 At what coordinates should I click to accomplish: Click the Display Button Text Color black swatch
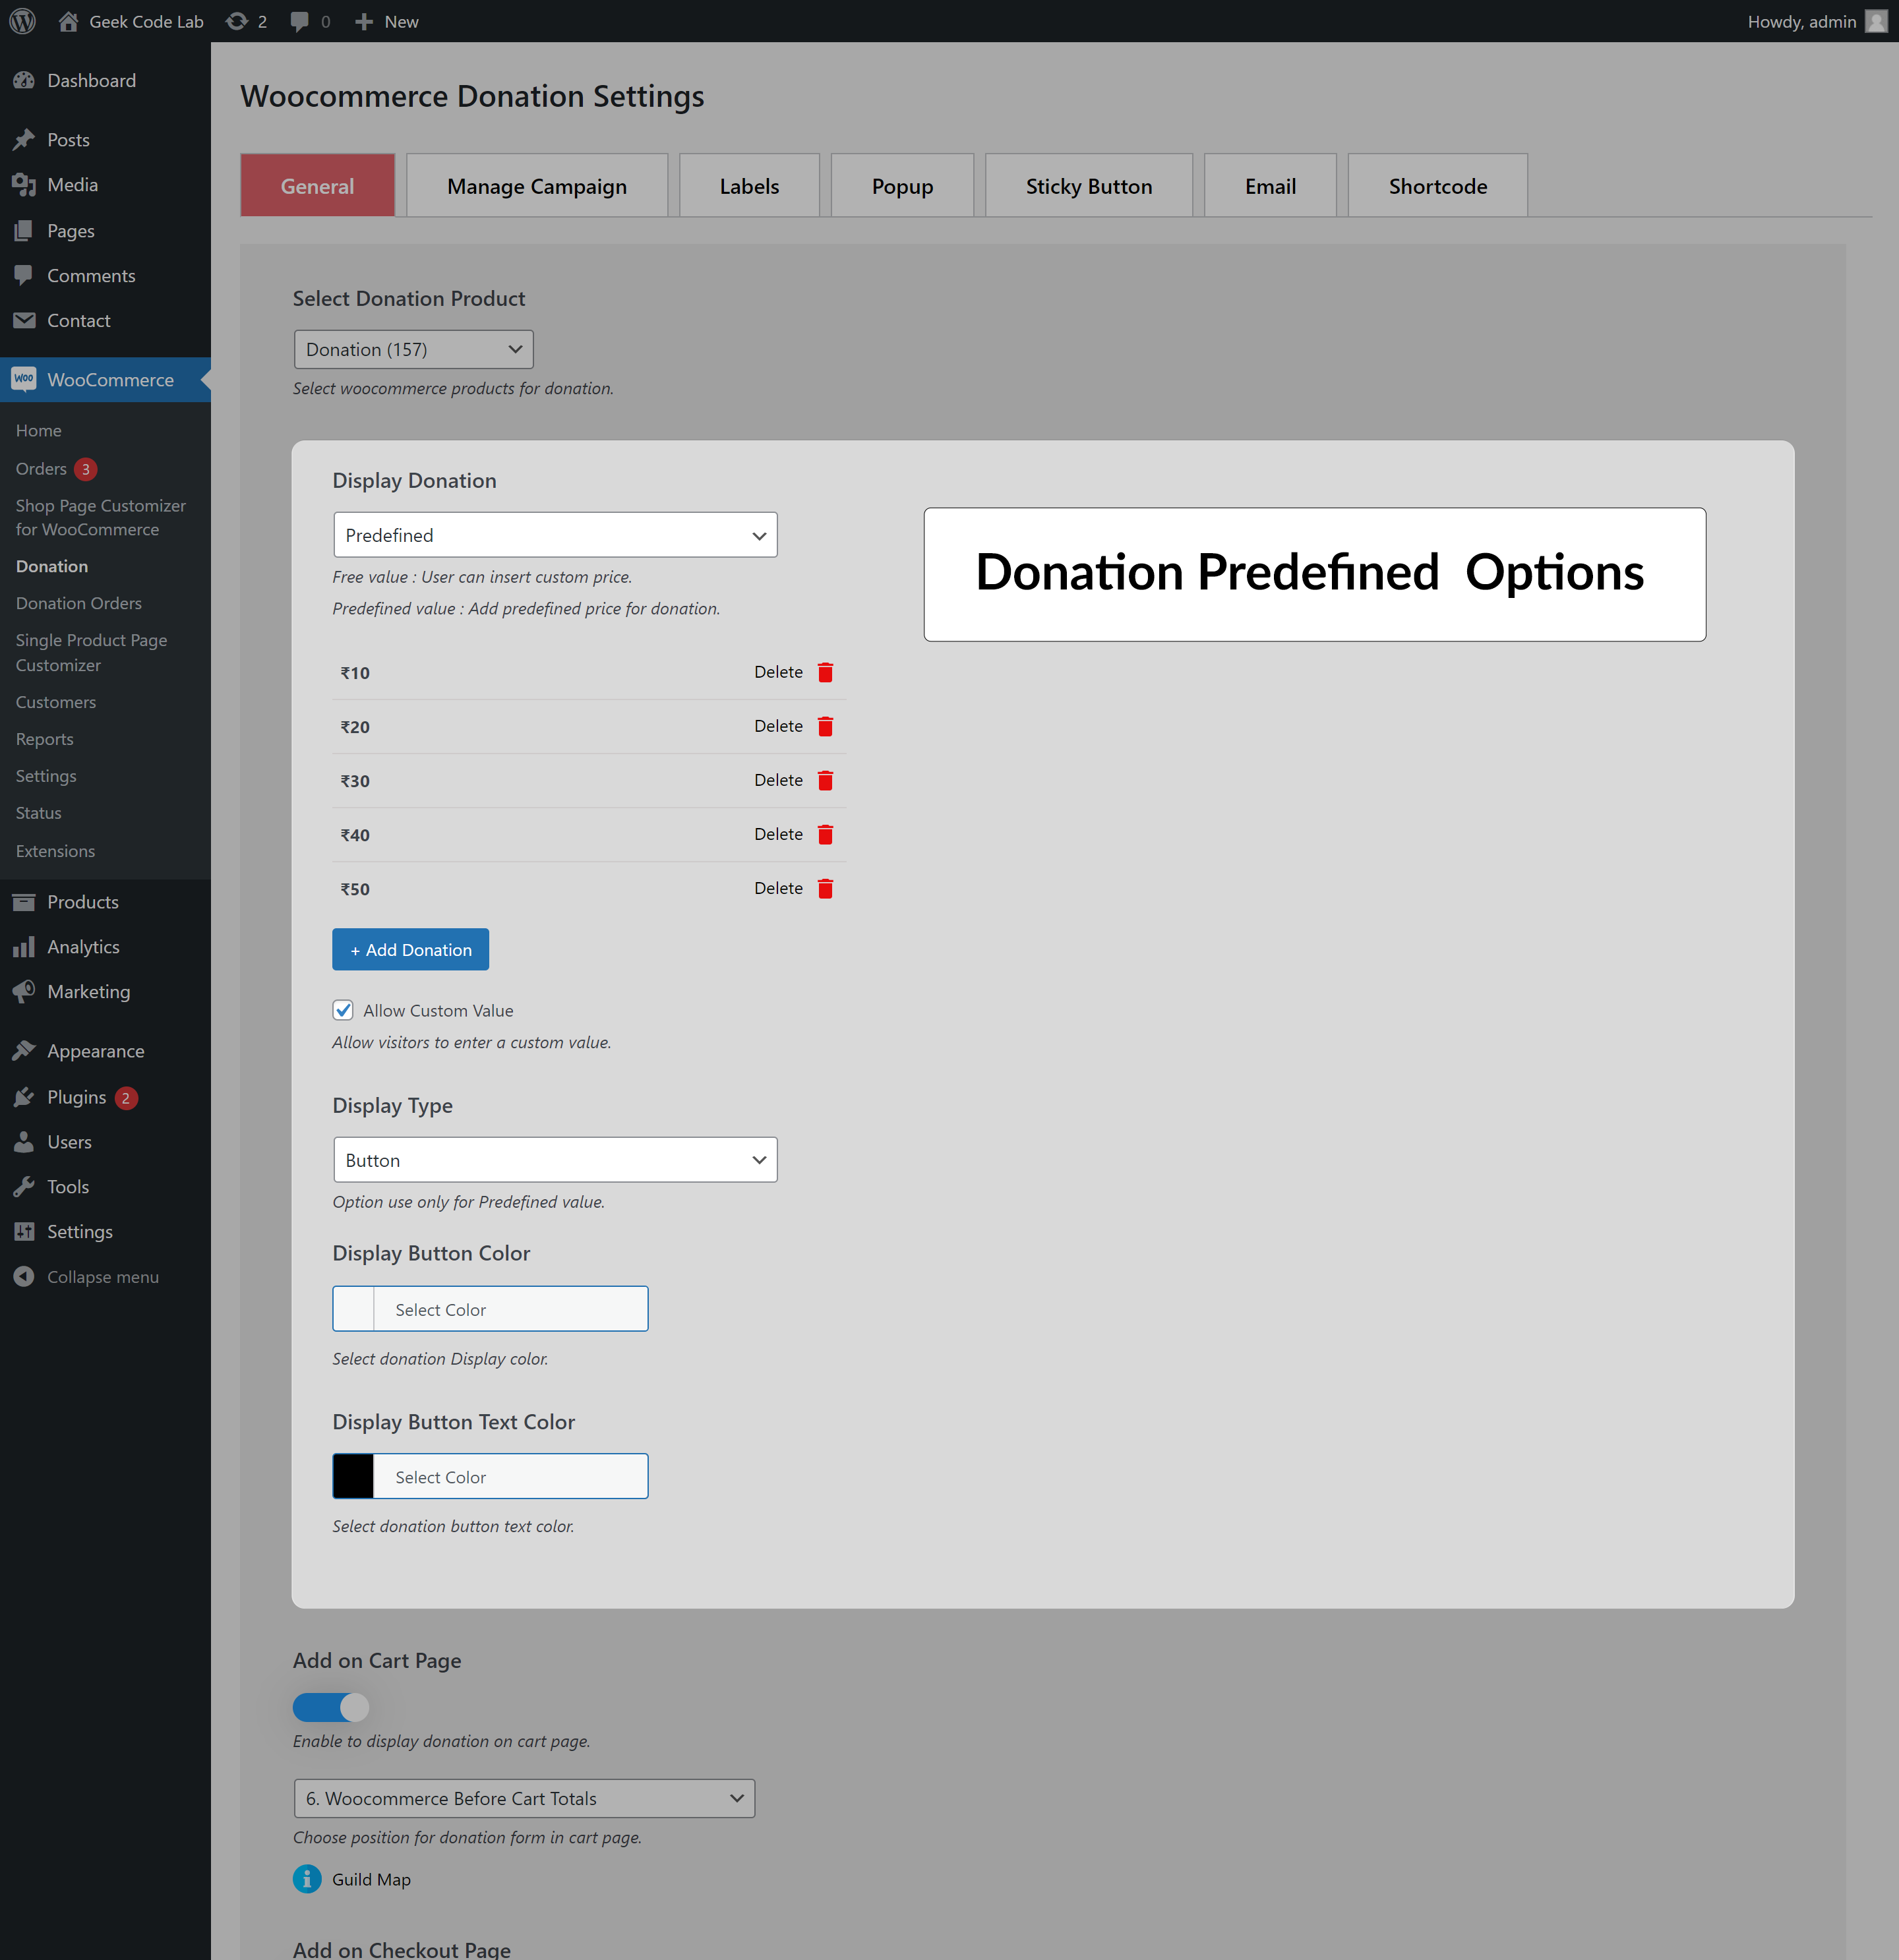[353, 1476]
